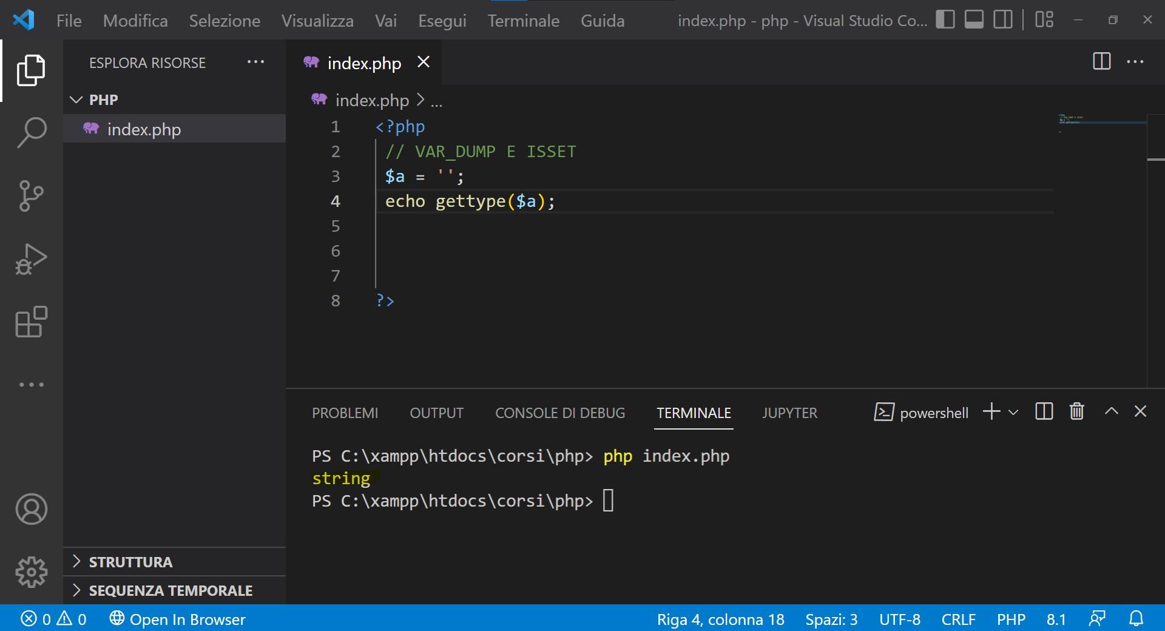Screen dimensions: 1165x631
Task: Expand the STRUTTURA section
Action: pyautogui.click(x=174, y=562)
